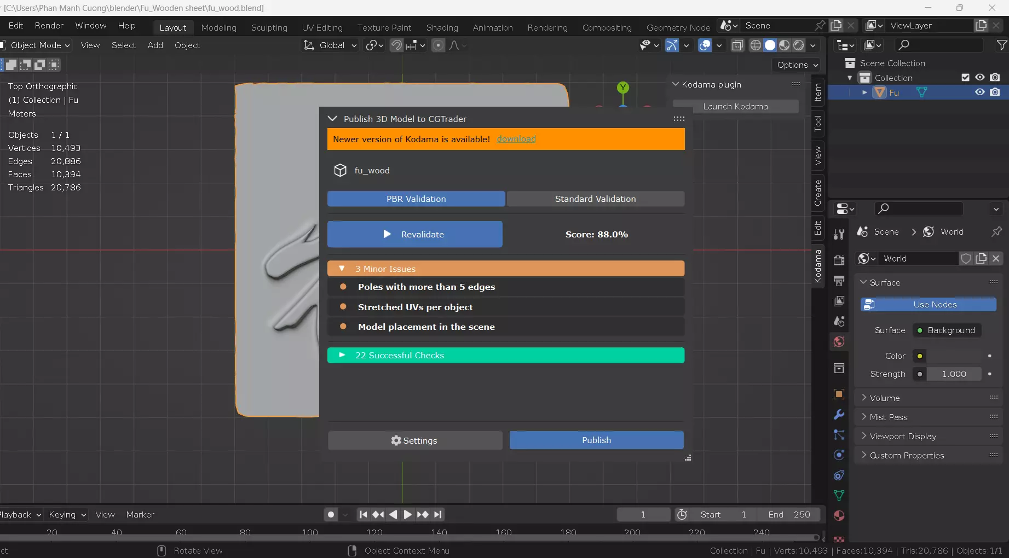
Task: Open the pivot point selector
Action: (374, 45)
